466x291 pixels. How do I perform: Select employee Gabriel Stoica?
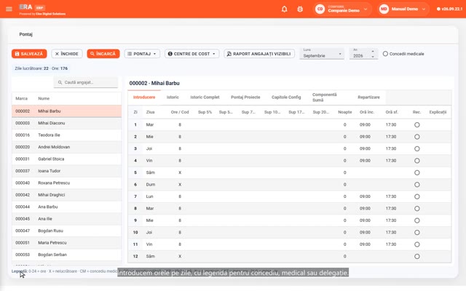(66, 159)
